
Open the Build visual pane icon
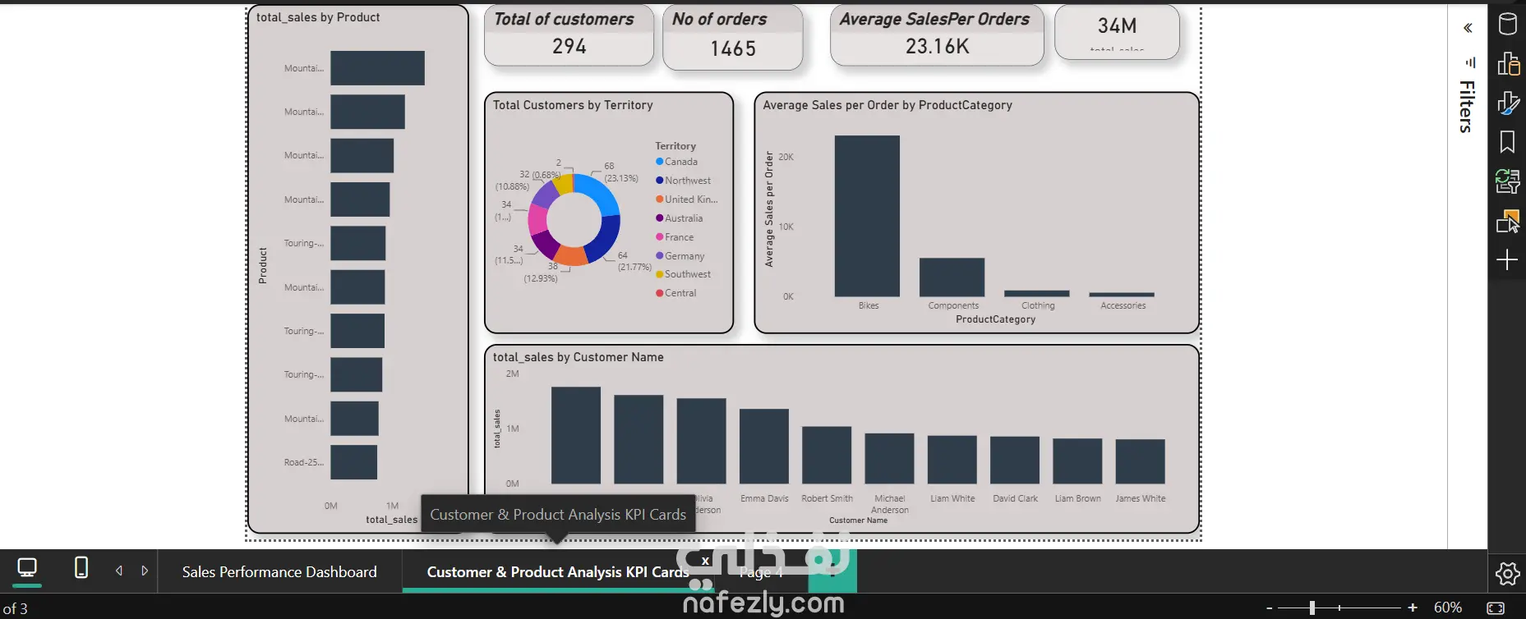1507,63
